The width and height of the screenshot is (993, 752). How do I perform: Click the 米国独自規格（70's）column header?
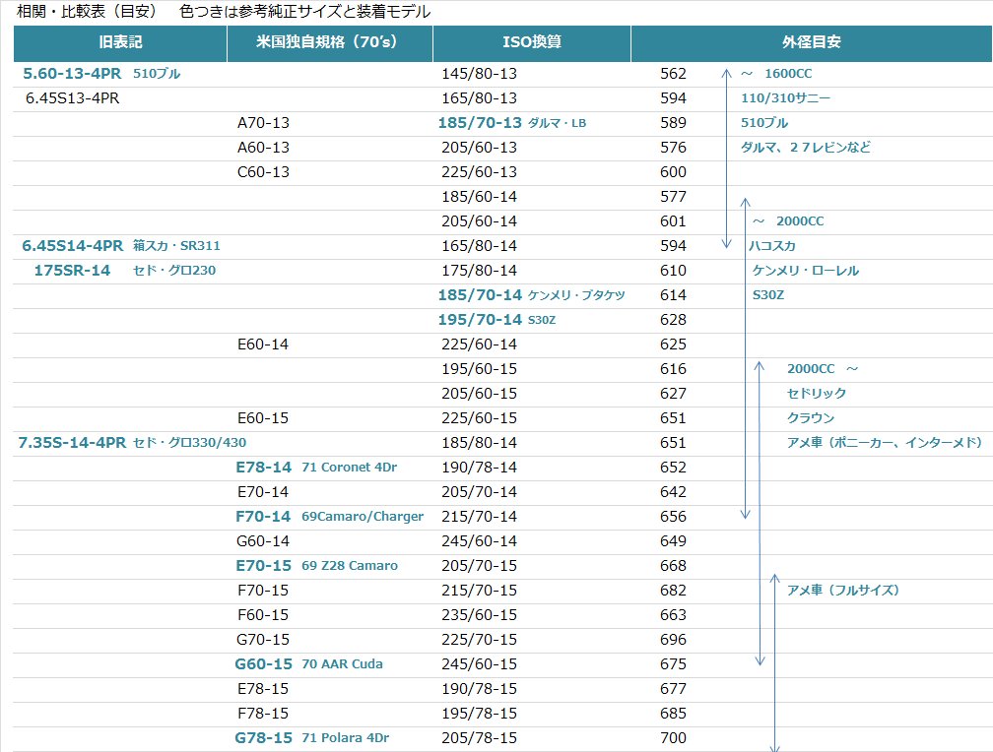click(329, 42)
